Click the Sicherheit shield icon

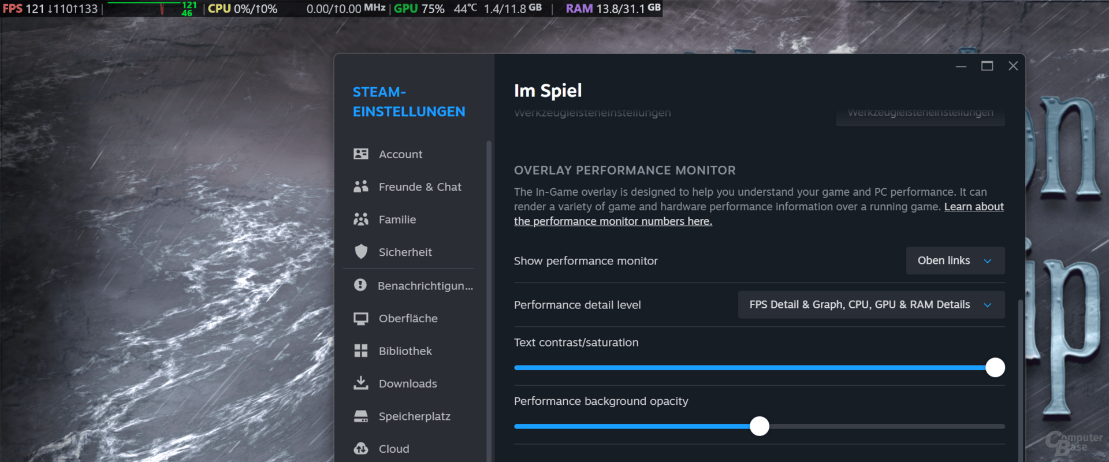361,252
